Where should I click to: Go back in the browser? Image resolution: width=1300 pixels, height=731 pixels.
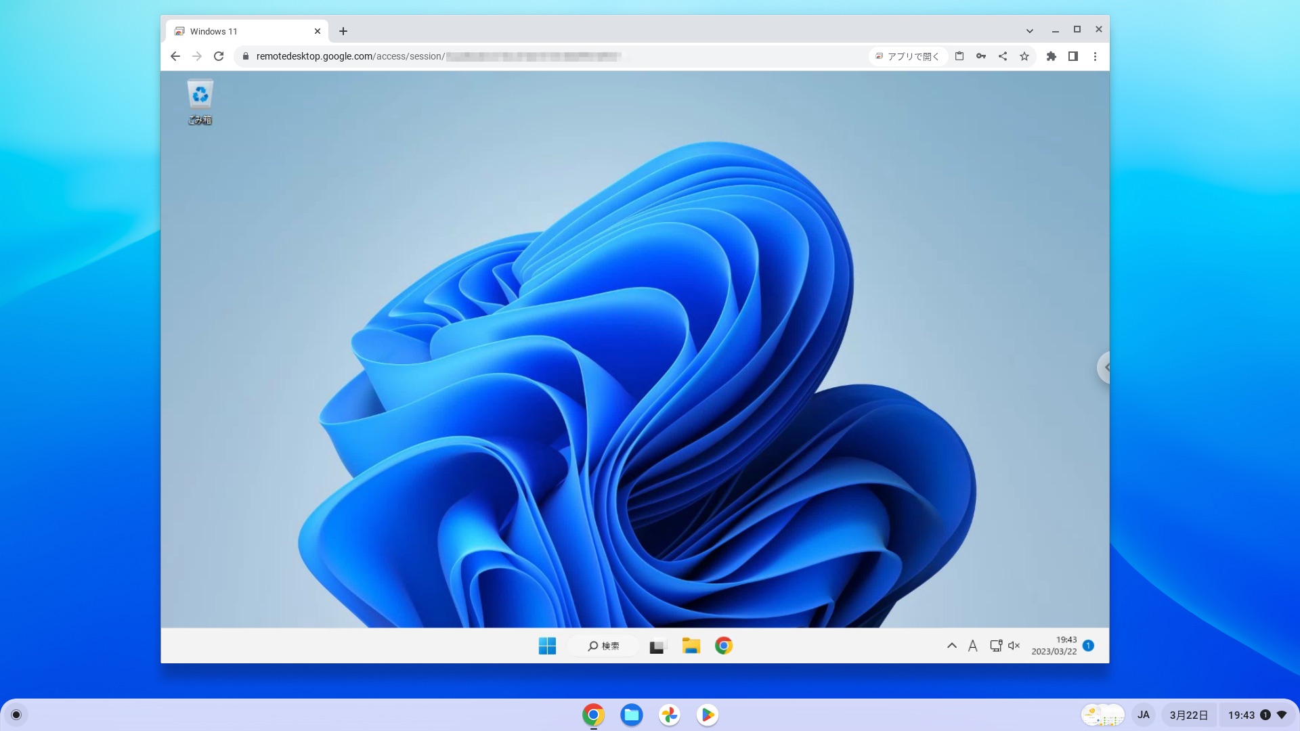pyautogui.click(x=175, y=56)
